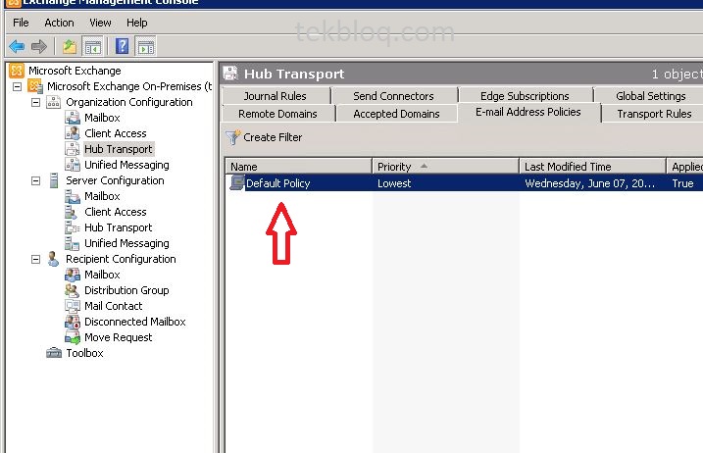The width and height of the screenshot is (703, 453).
Task: Click the Up one level toolbar icon
Action: pyautogui.click(x=69, y=46)
